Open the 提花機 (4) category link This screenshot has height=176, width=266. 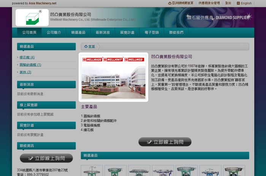27,57
